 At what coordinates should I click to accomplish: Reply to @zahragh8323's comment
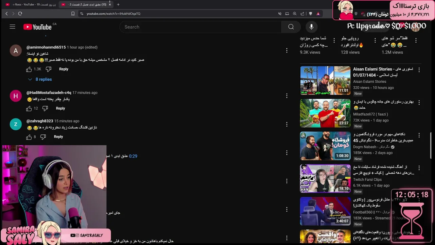[x=58, y=137]
